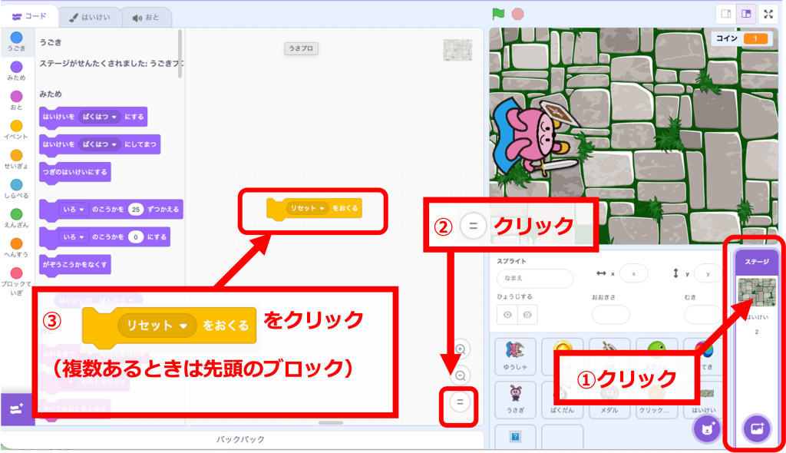
Task: Open the はいけい backdrops tab
Action: pyautogui.click(x=90, y=18)
